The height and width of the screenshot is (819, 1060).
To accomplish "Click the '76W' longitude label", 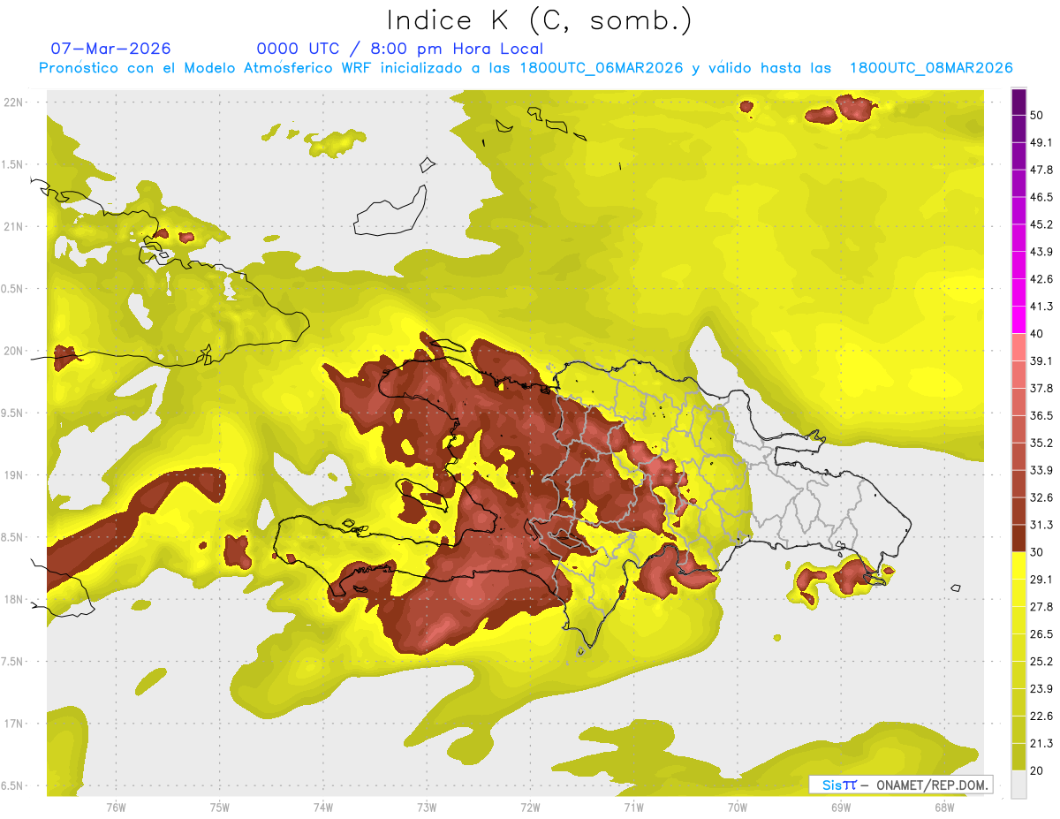I will [x=116, y=807].
